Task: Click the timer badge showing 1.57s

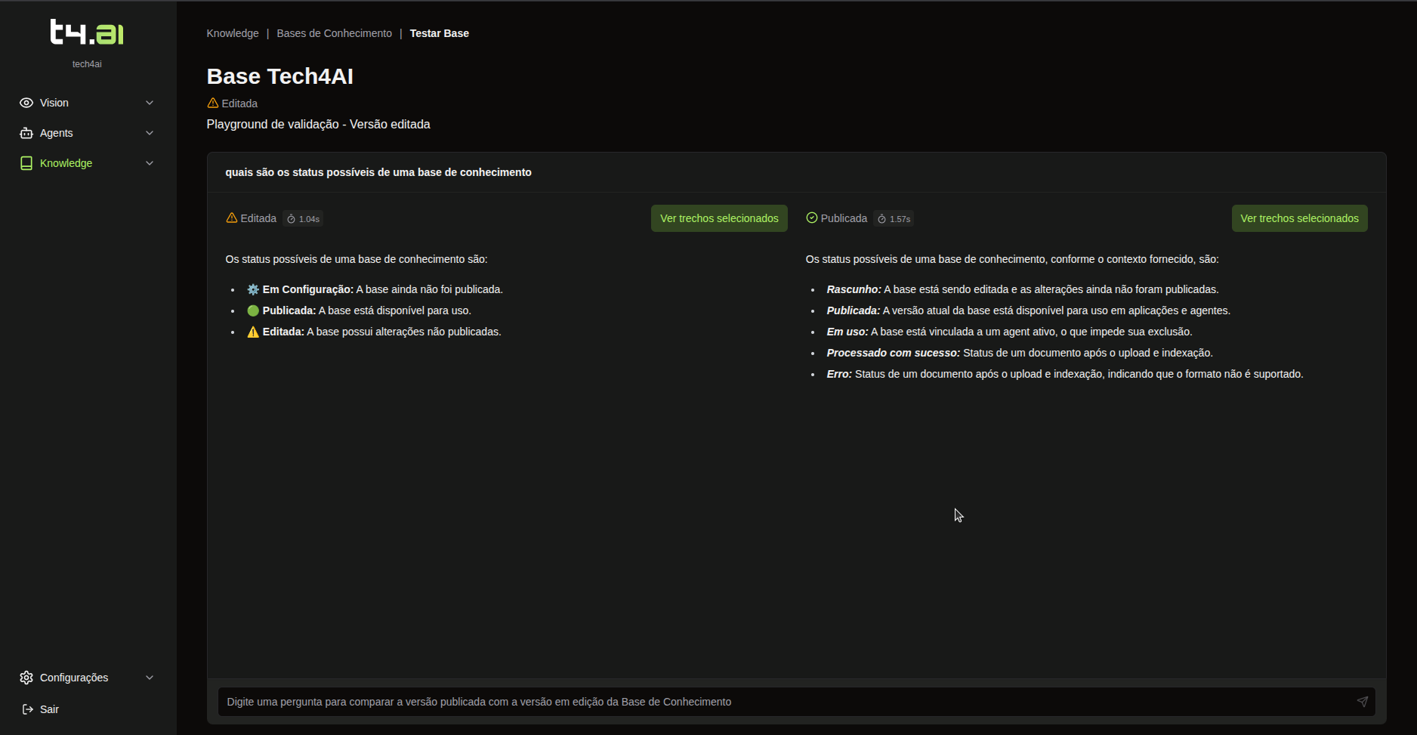Action: pyautogui.click(x=894, y=218)
